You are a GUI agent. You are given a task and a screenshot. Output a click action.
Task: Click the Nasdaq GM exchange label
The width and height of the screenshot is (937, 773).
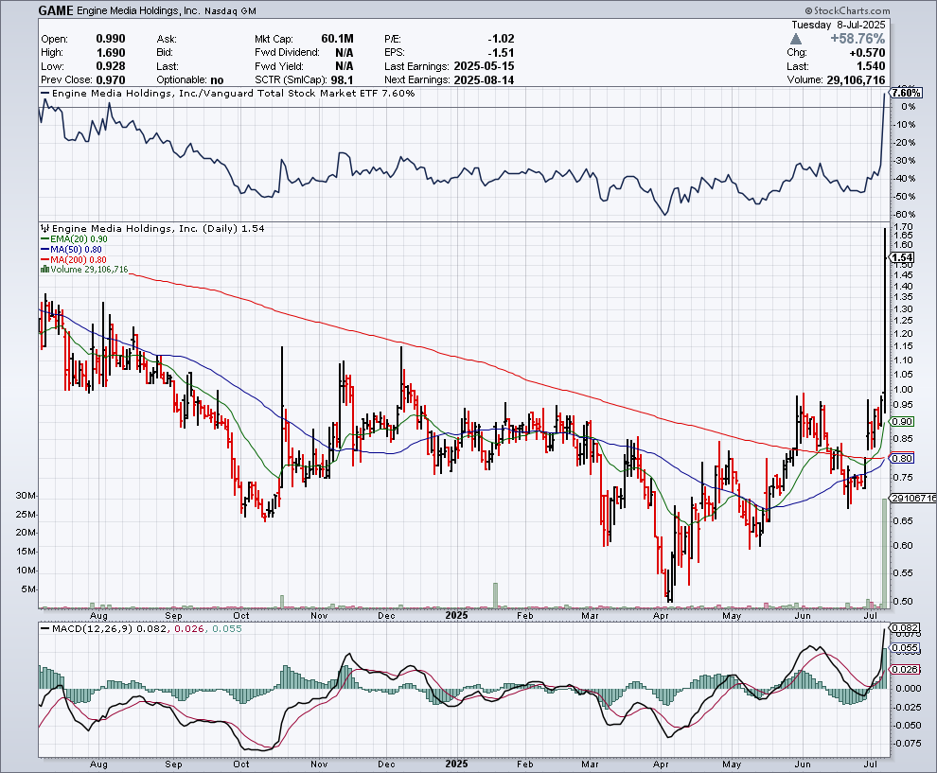(230, 11)
